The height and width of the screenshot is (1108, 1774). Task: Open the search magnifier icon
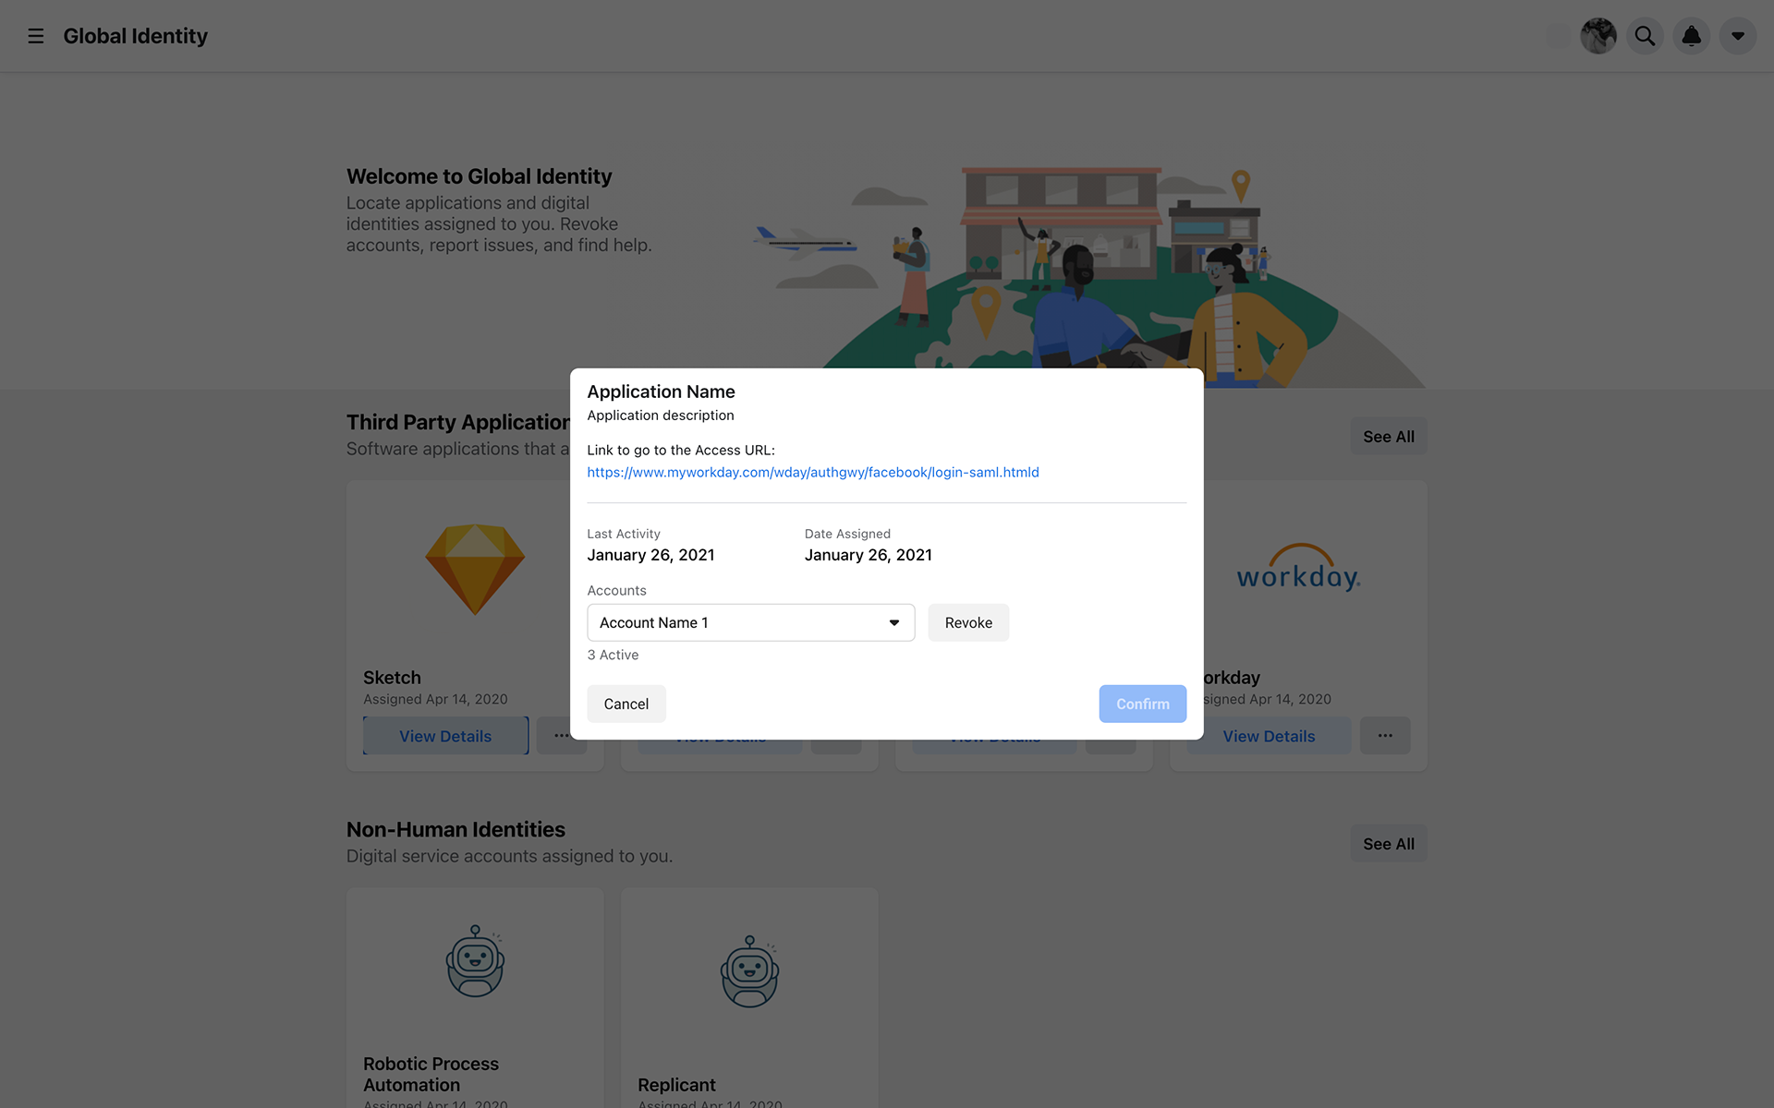[x=1645, y=36]
